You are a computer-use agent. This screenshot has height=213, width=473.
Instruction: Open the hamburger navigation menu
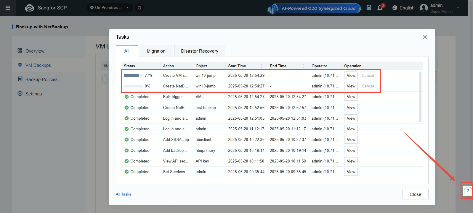[8, 8]
